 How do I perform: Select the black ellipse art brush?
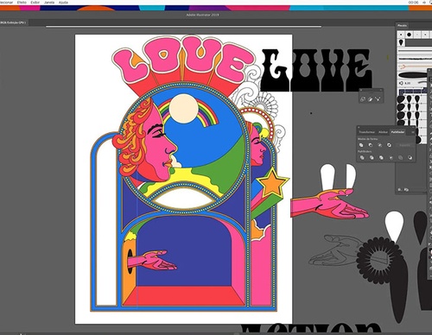coord(412,75)
